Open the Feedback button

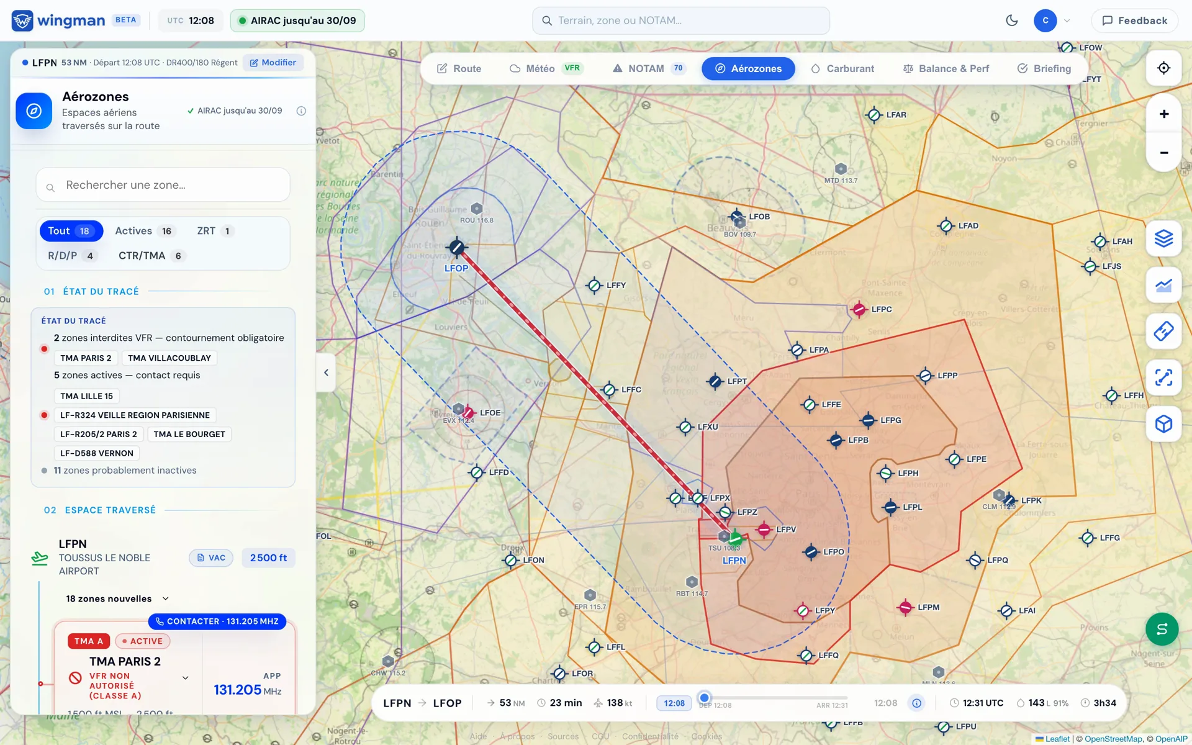pos(1134,20)
